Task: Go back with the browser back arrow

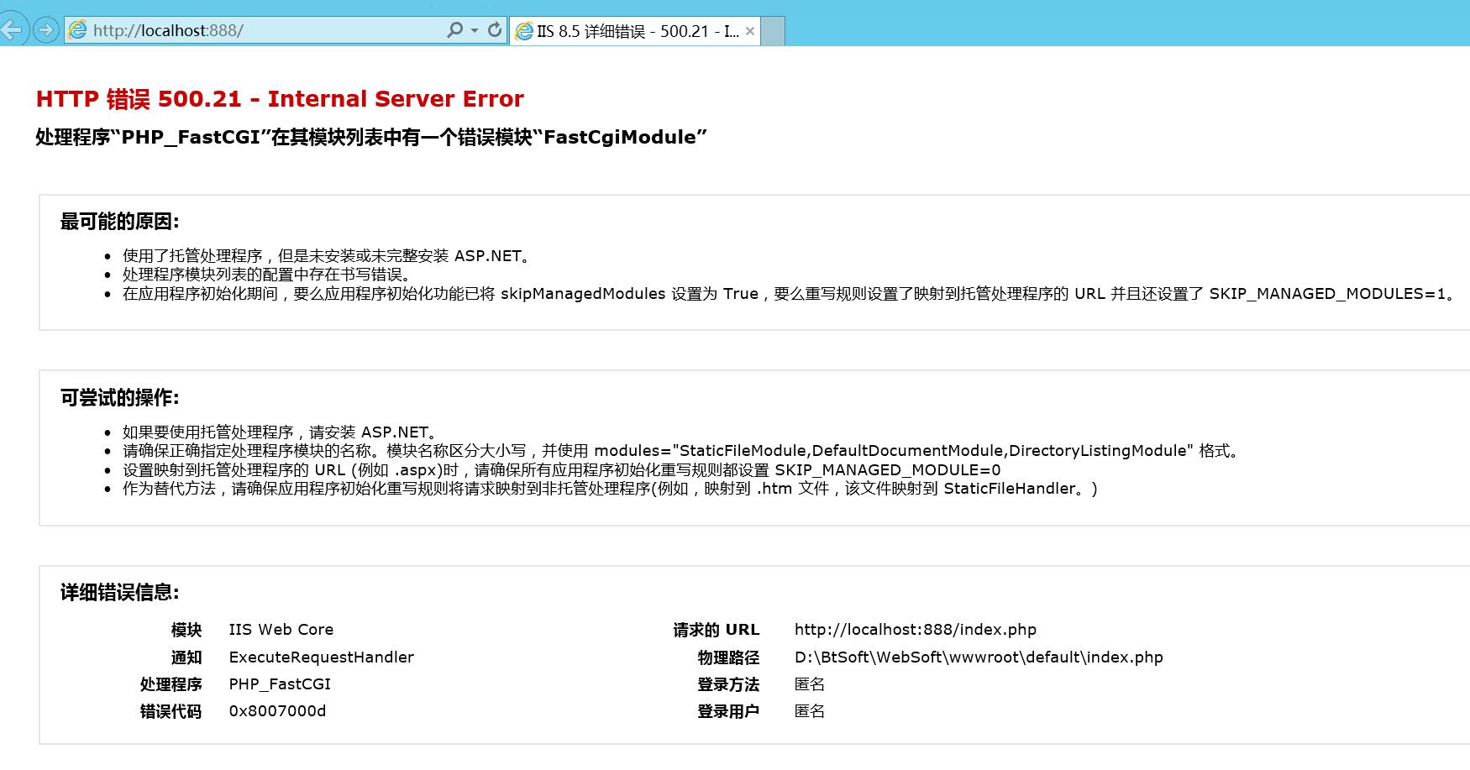Action: pos(12,30)
